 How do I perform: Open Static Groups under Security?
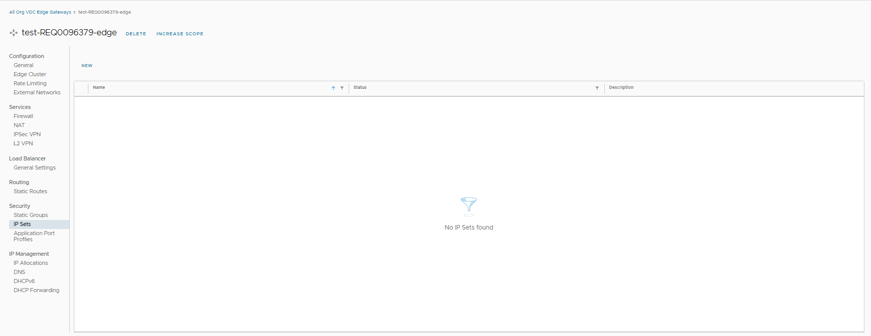(x=31, y=215)
